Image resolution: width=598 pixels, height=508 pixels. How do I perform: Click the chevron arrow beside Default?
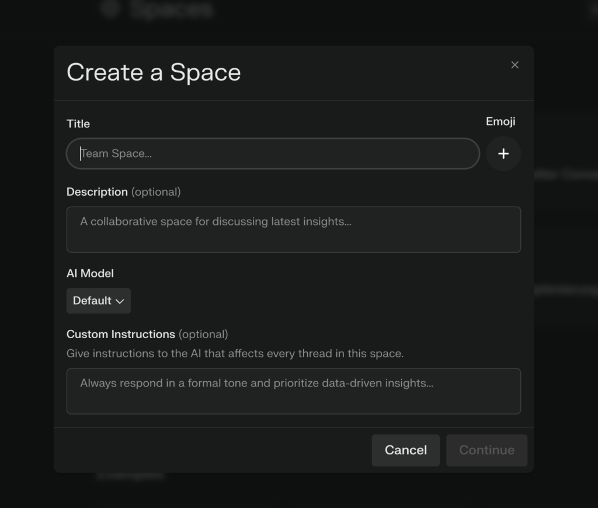point(120,301)
